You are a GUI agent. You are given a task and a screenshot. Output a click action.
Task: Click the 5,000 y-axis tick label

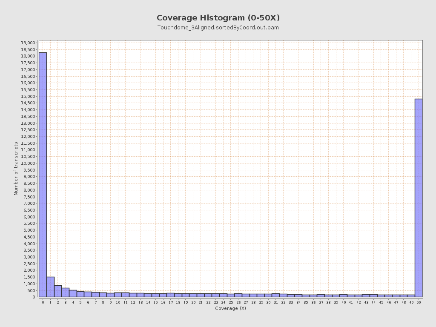point(29,230)
